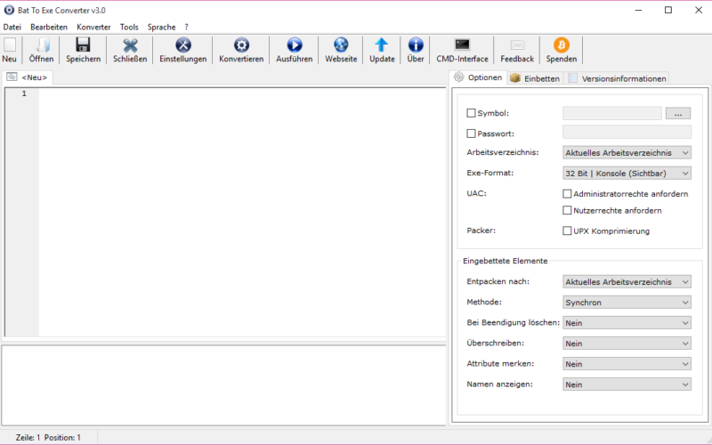
Task: Donate with the Spenden bitcoin icon
Action: click(x=562, y=45)
